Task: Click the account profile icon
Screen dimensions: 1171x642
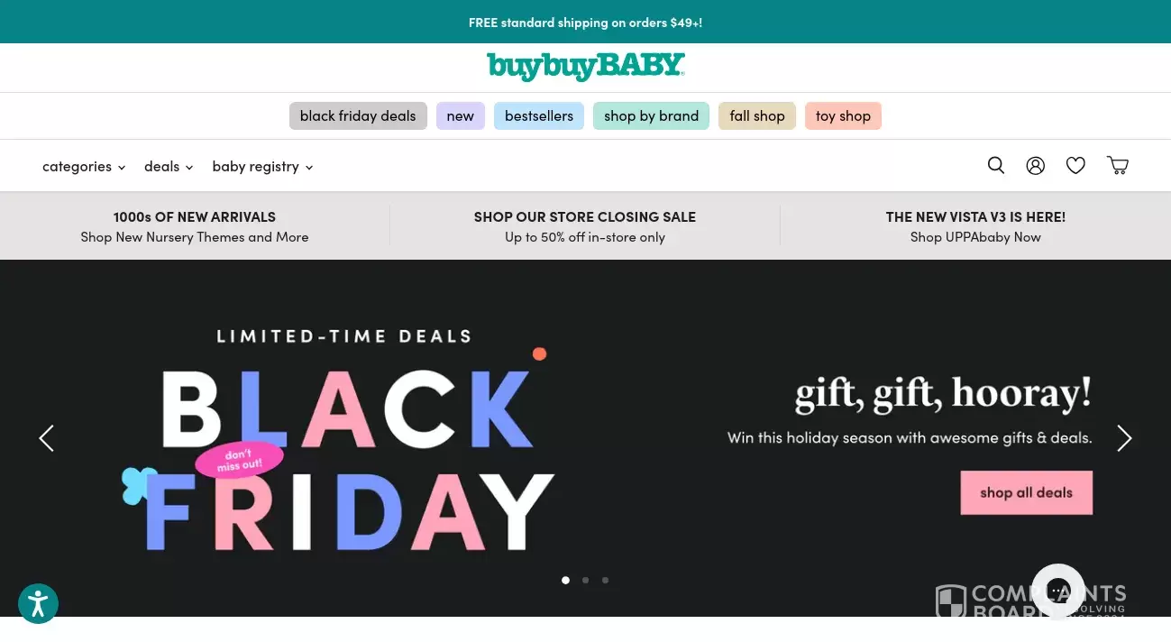Action: [x=1036, y=165]
